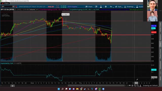
Task: Click SimpleMovingAvg (CLOSE, 300) study label
Action: [x=83, y=10]
